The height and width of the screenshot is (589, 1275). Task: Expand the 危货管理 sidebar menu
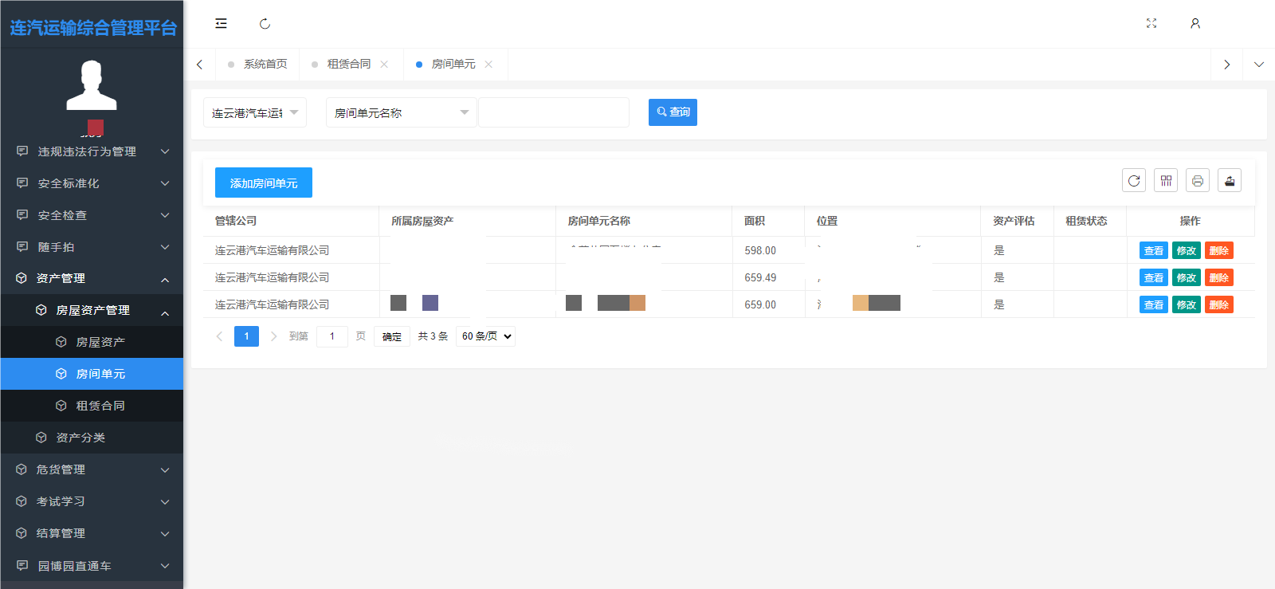click(x=92, y=469)
